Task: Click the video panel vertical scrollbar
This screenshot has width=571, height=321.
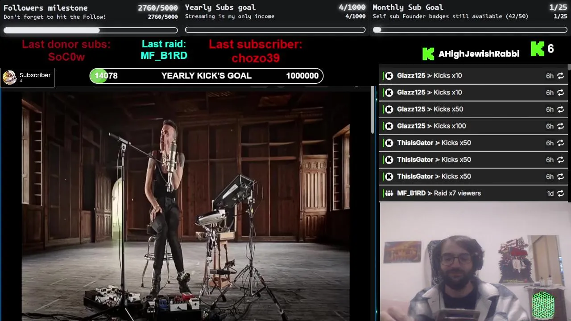Action: (x=372, y=110)
